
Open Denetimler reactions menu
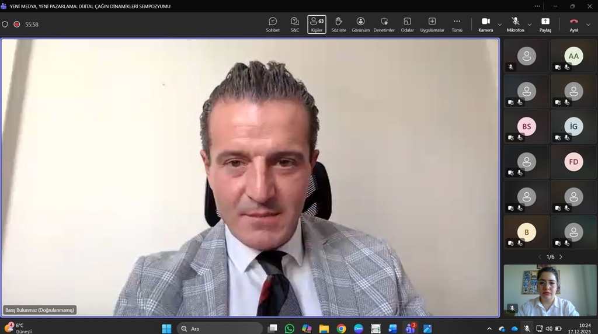384,24
